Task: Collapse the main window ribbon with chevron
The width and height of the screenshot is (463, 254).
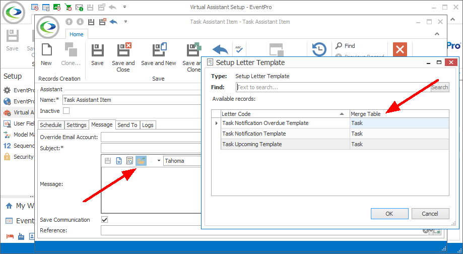Action: (x=452, y=19)
